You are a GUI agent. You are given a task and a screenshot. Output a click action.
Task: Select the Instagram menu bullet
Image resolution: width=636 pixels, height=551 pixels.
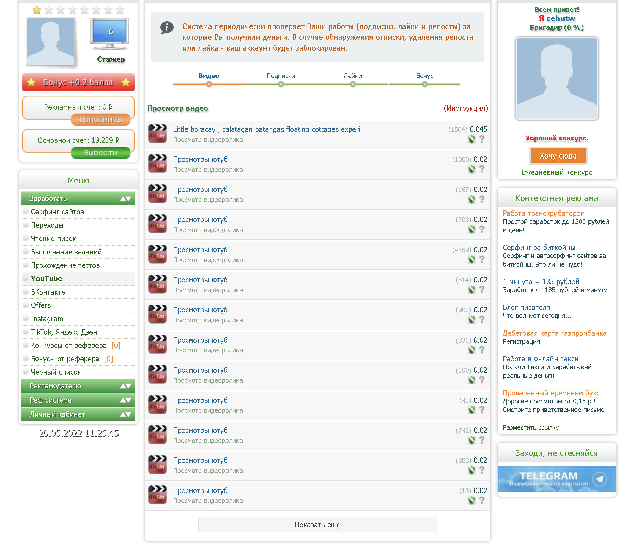point(26,319)
